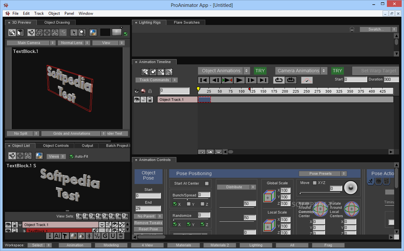The image size is (404, 251).
Task: Open the Object Animations dropdown
Action: click(x=224, y=71)
